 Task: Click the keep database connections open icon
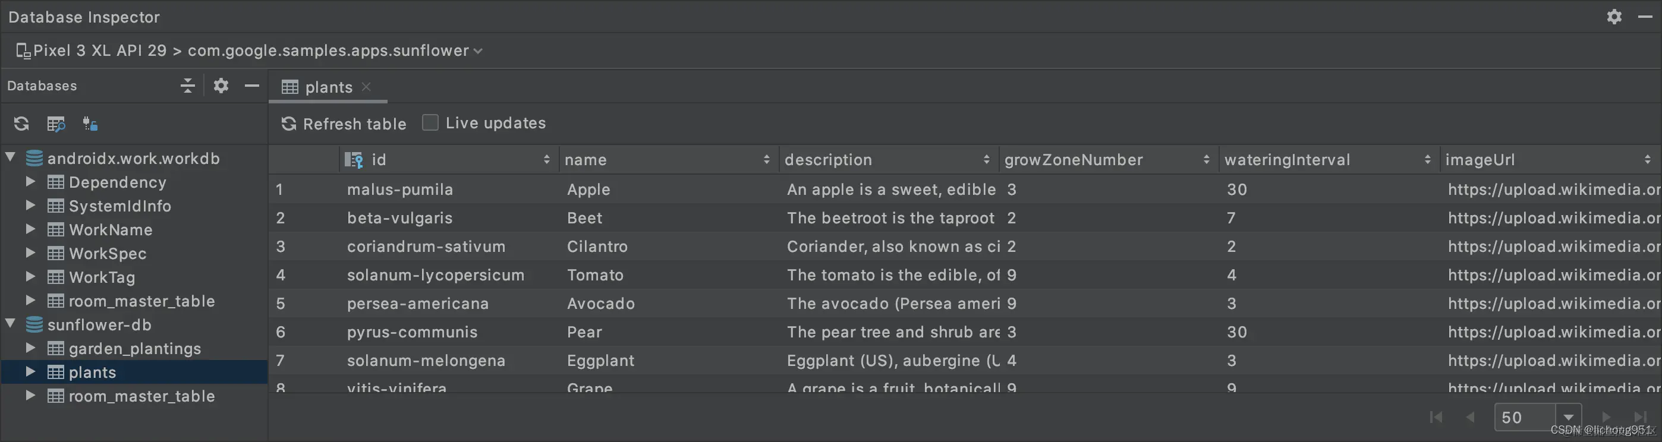click(90, 123)
